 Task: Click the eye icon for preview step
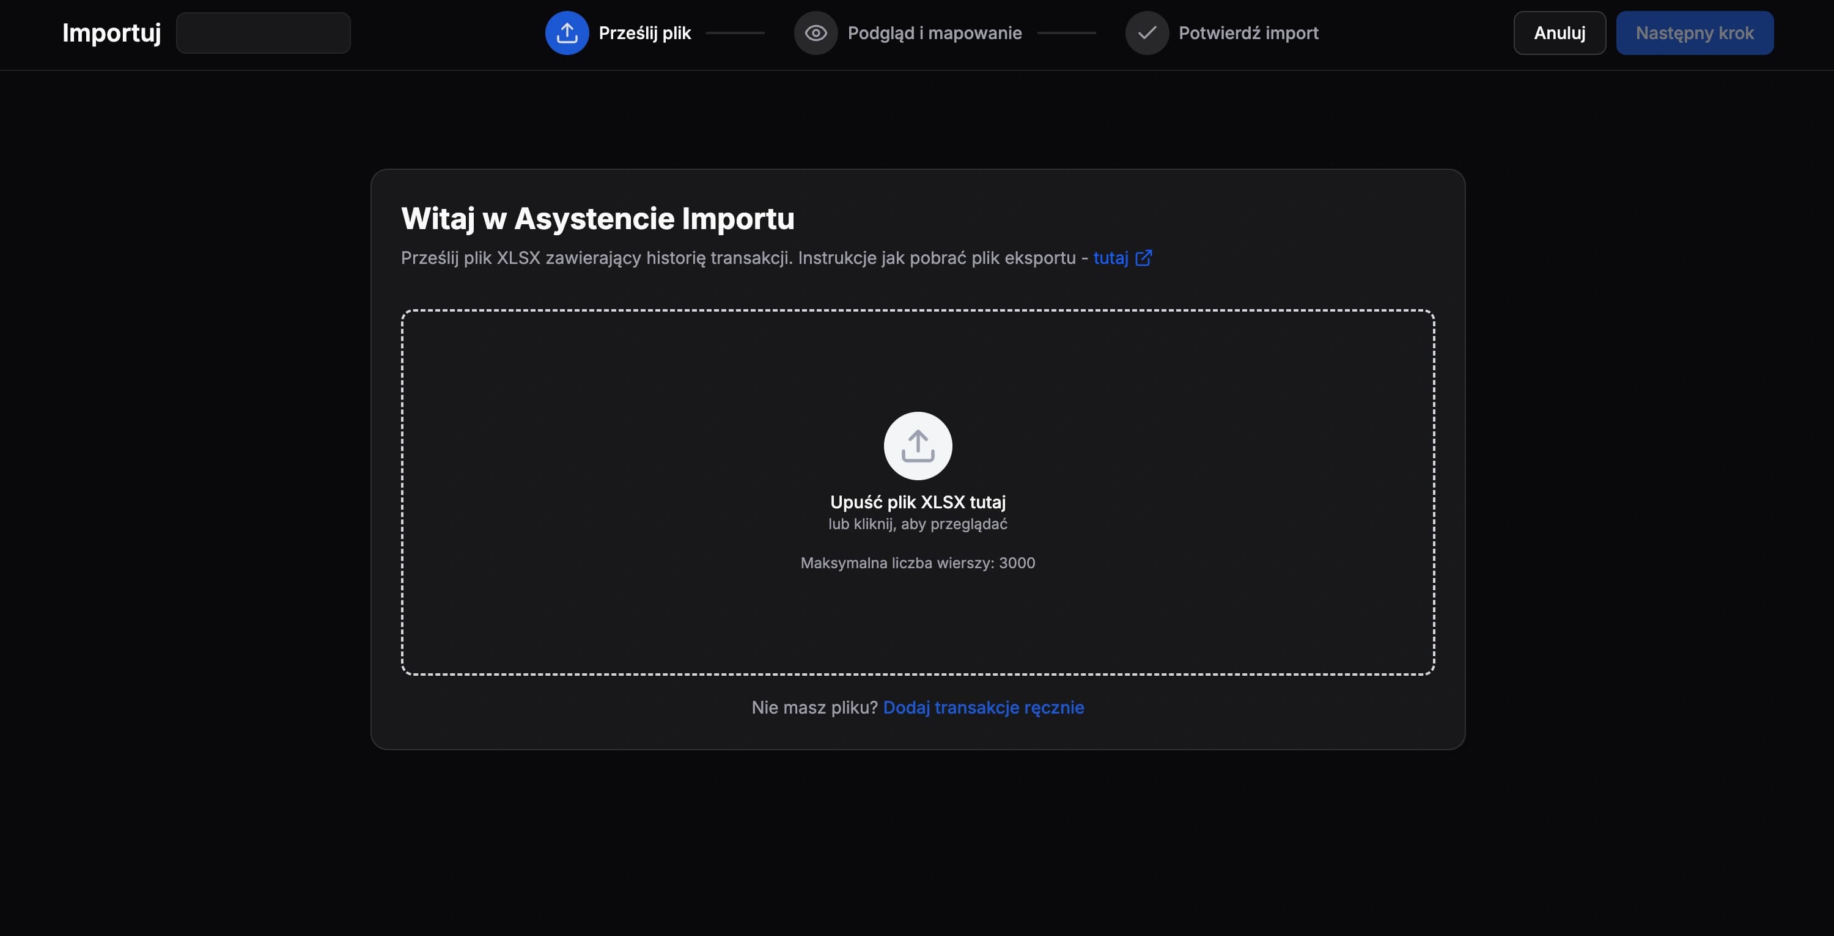(x=815, y=33)
